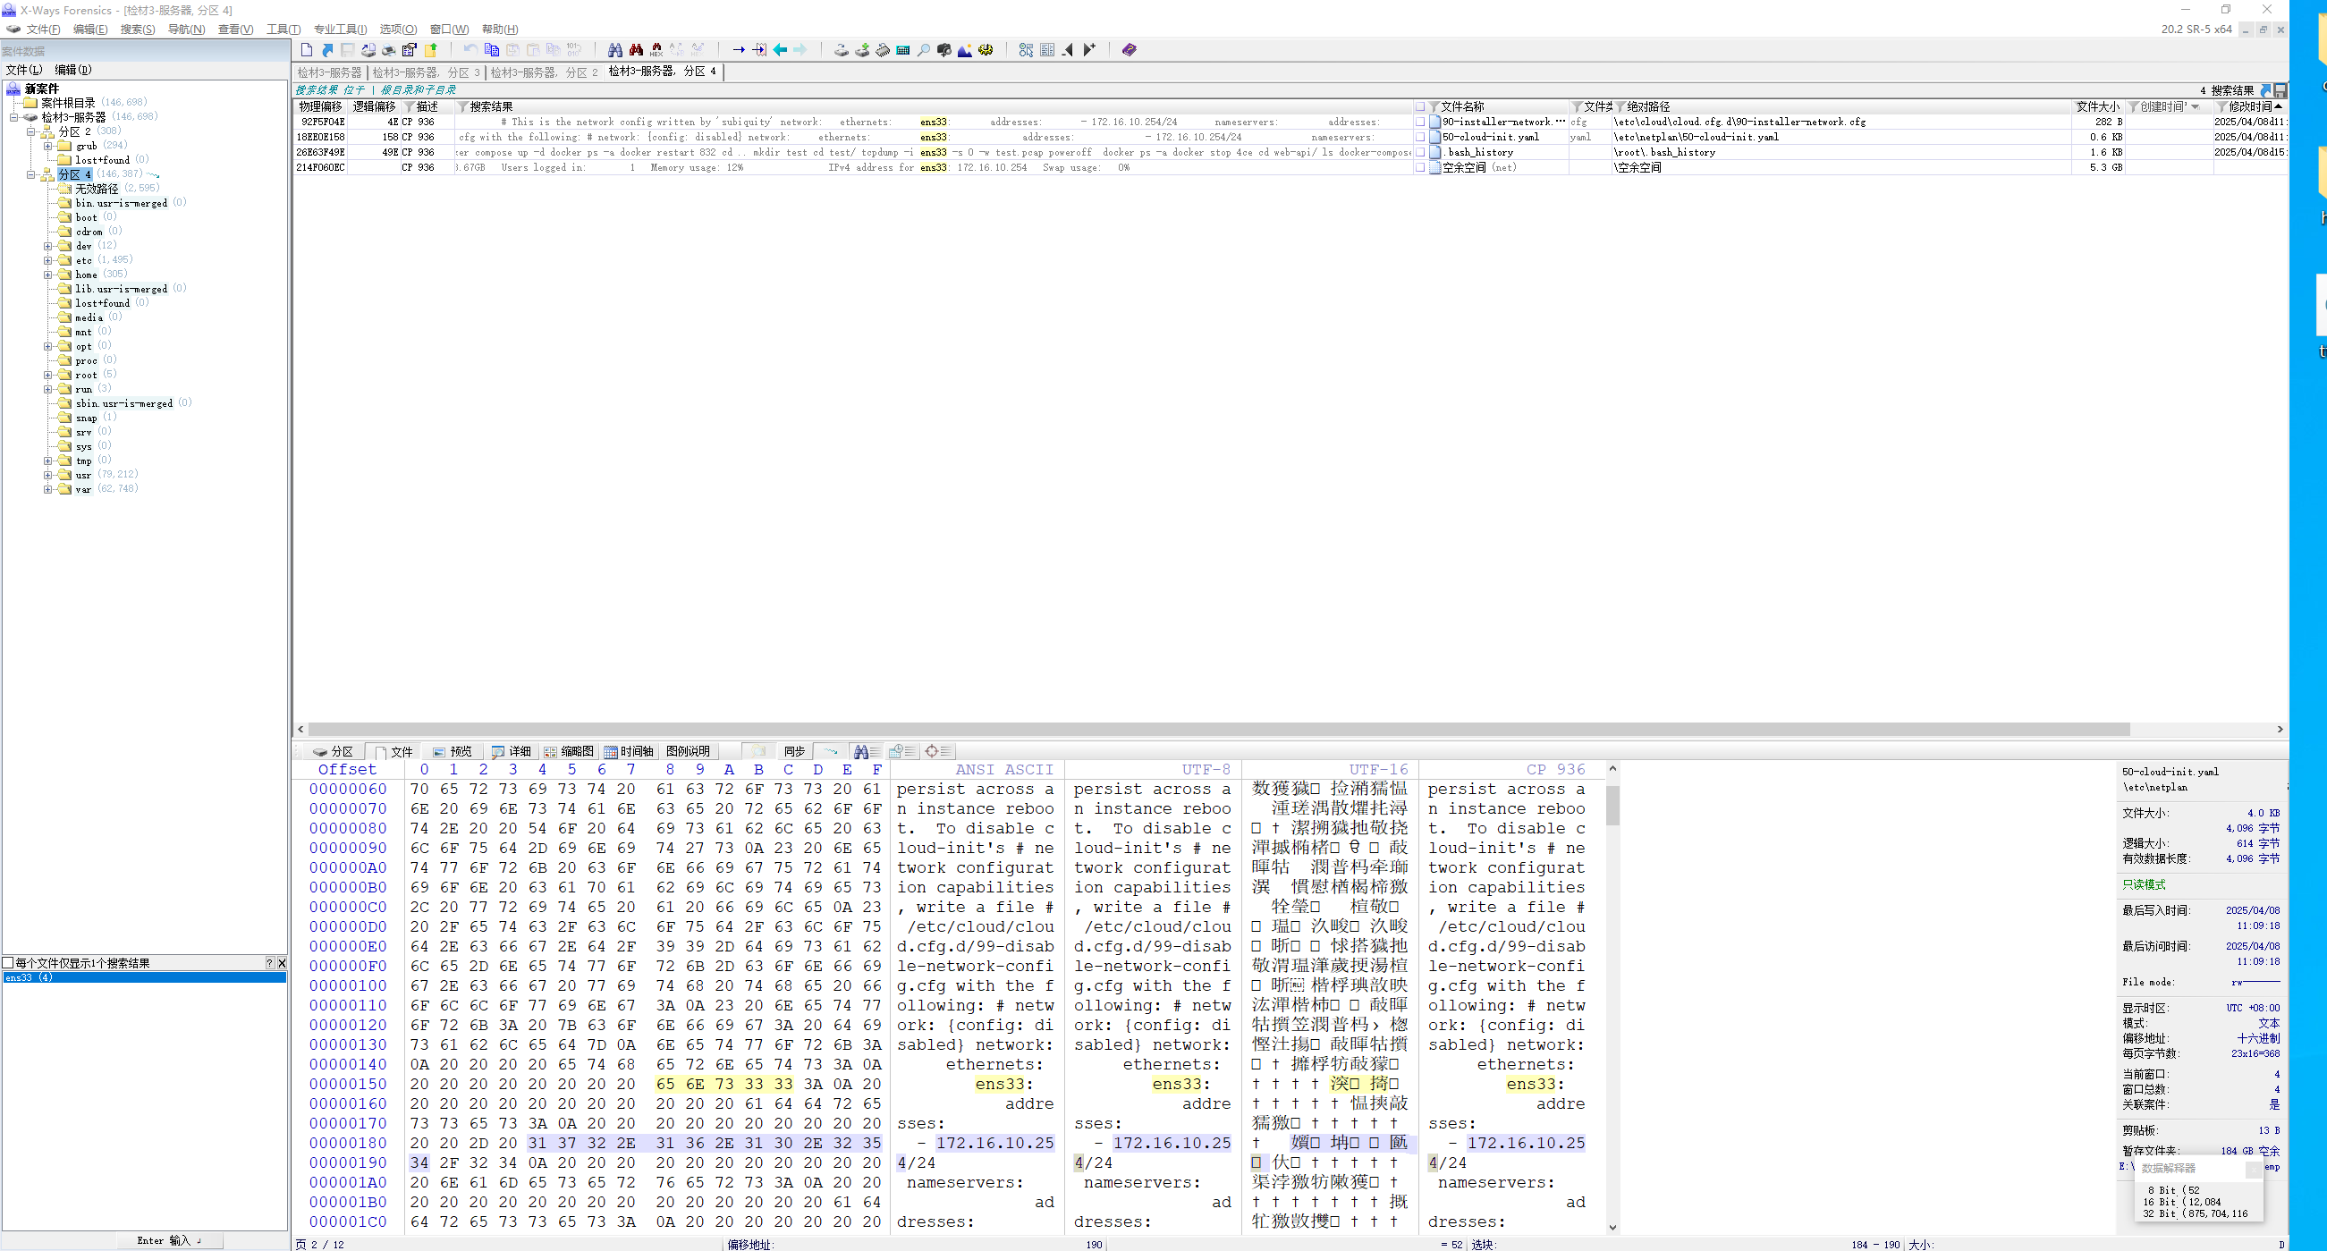Screen dimensions: 2327x1251
Task: Switch to the 检材3-服务器, 分区 2 tab
Action: point(544,72)
